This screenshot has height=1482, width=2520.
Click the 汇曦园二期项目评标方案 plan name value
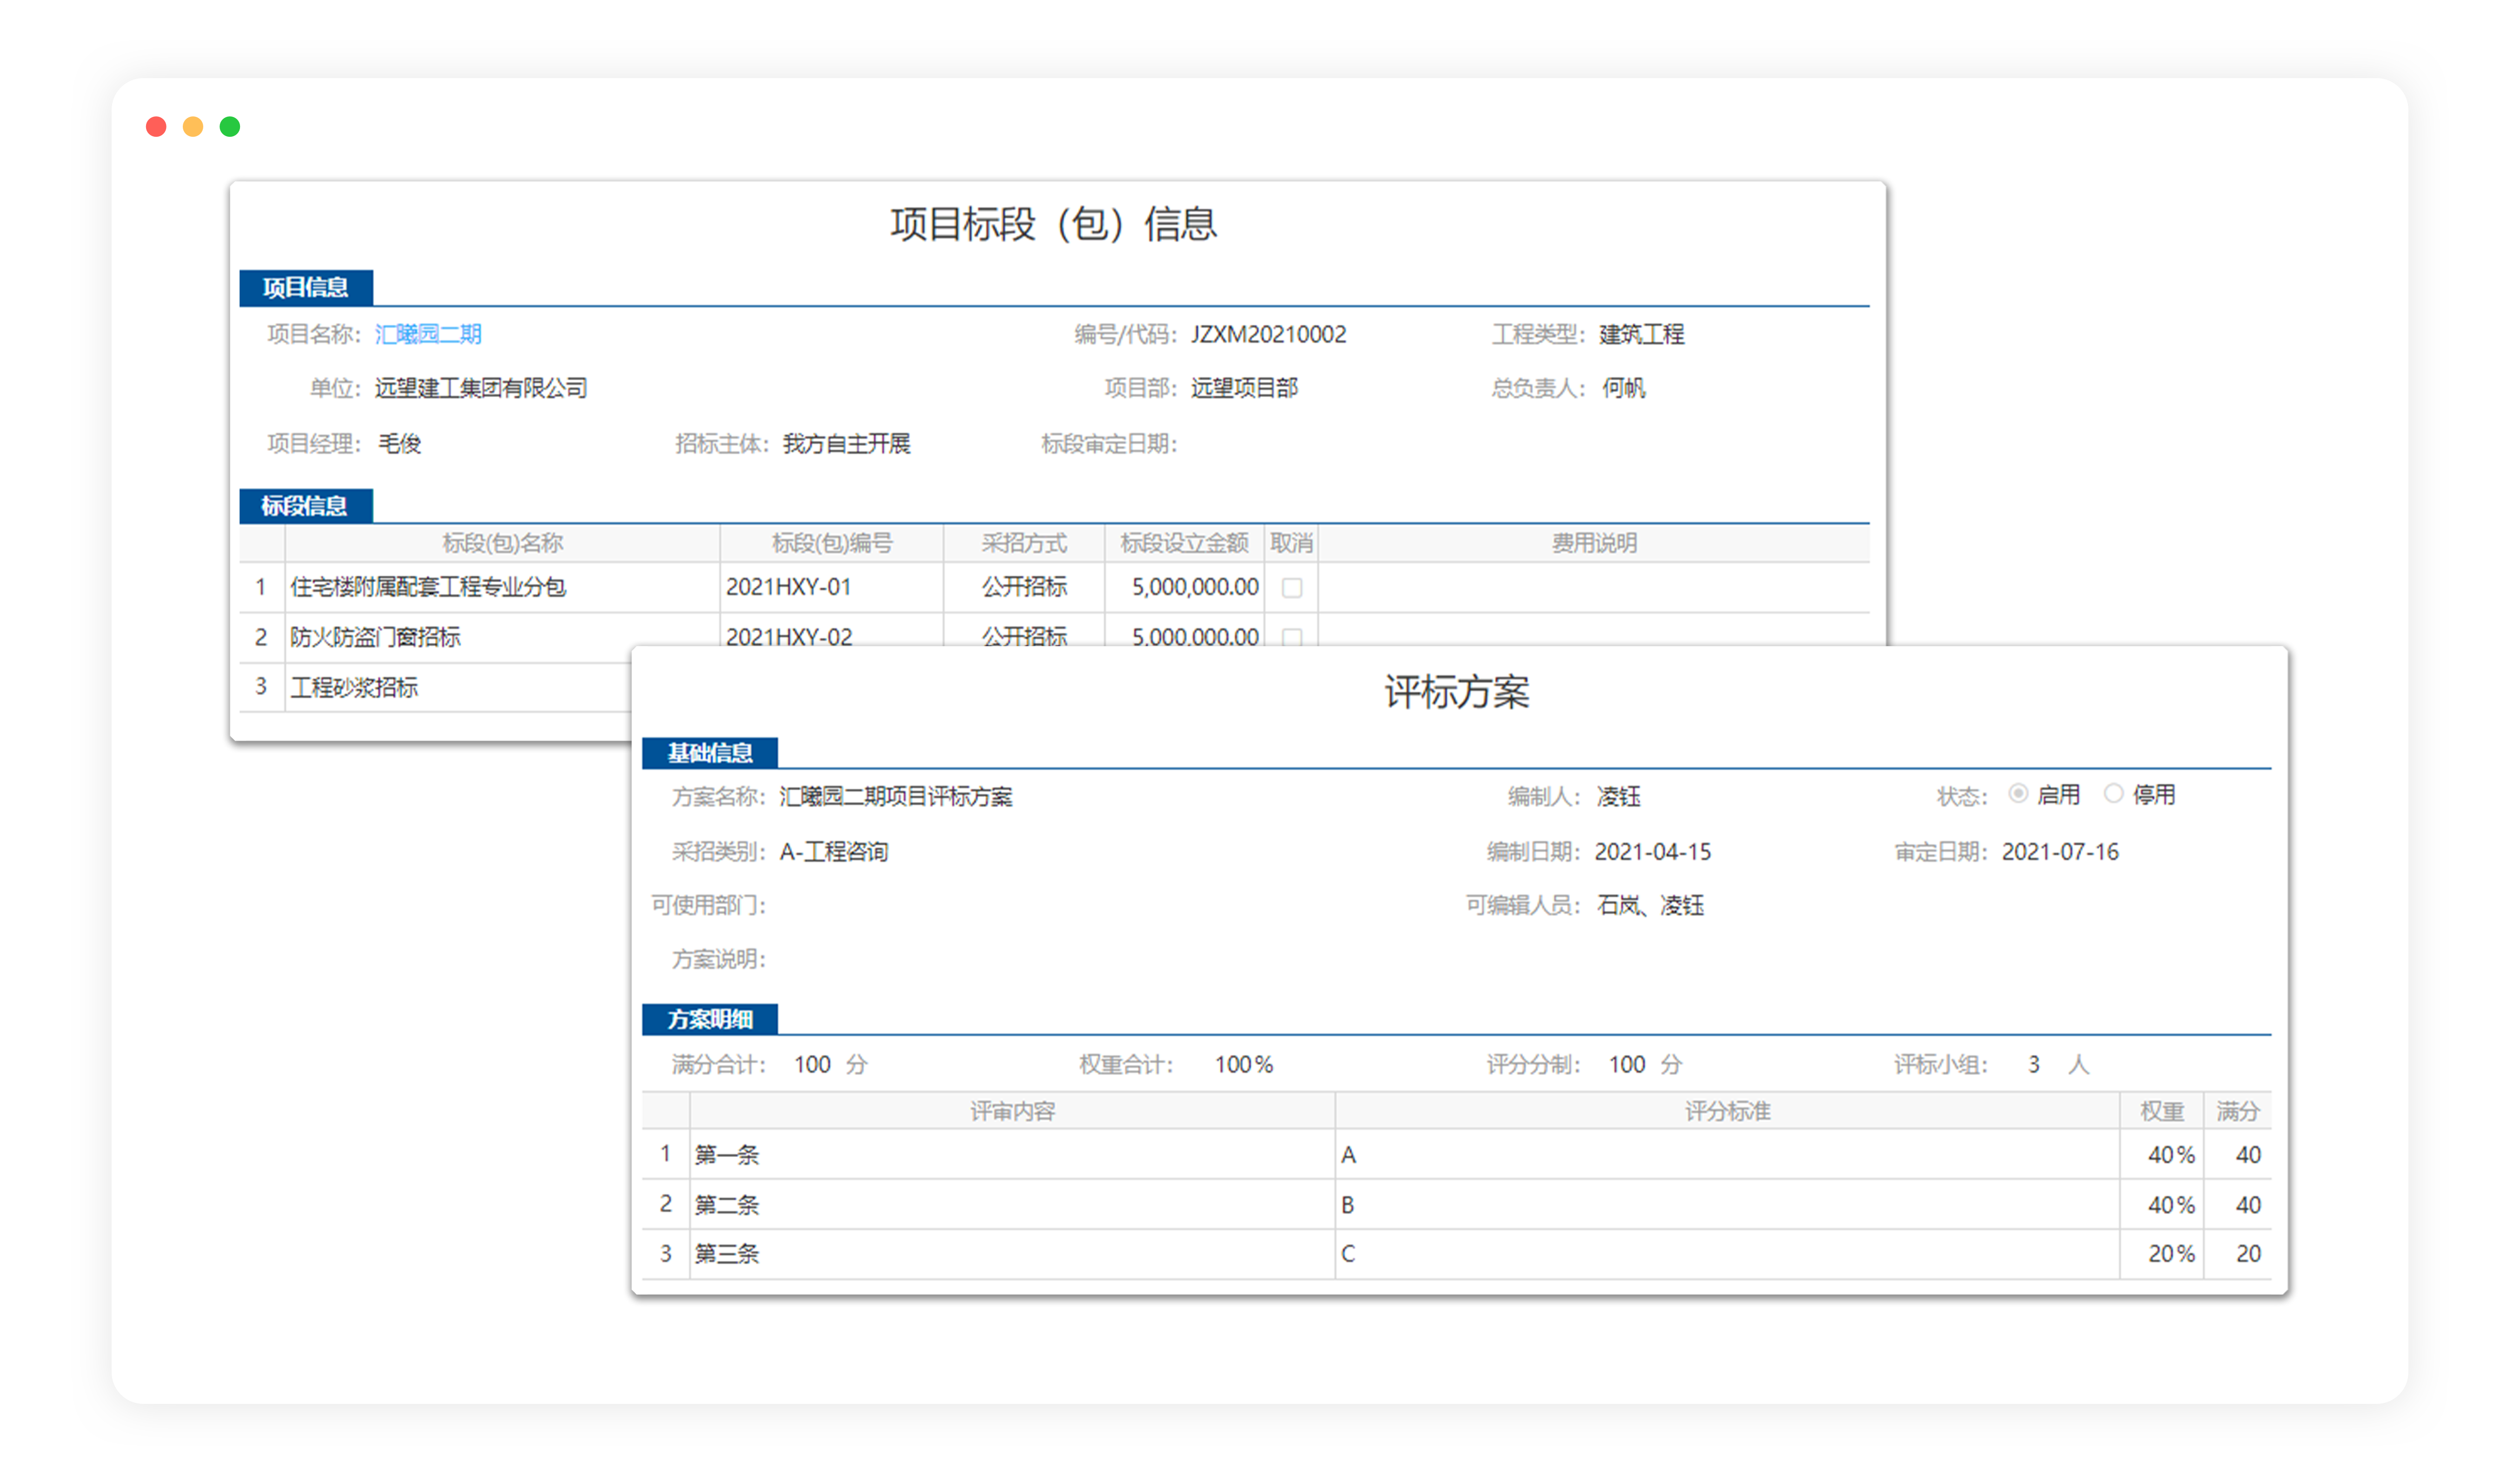(x=896, y=797)
